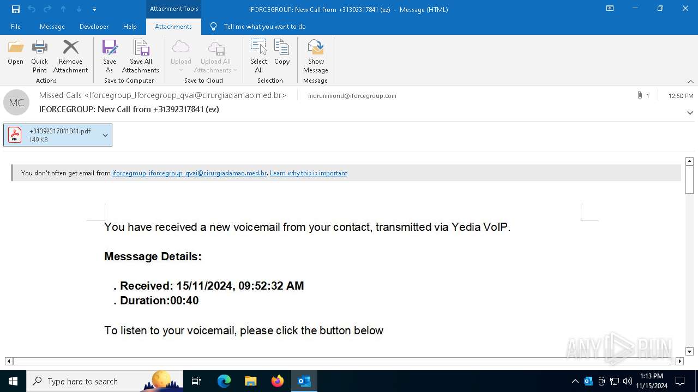Open Task View on the taskbar
The width and height of the screenshot is (698, 392).
click(196, 381)
